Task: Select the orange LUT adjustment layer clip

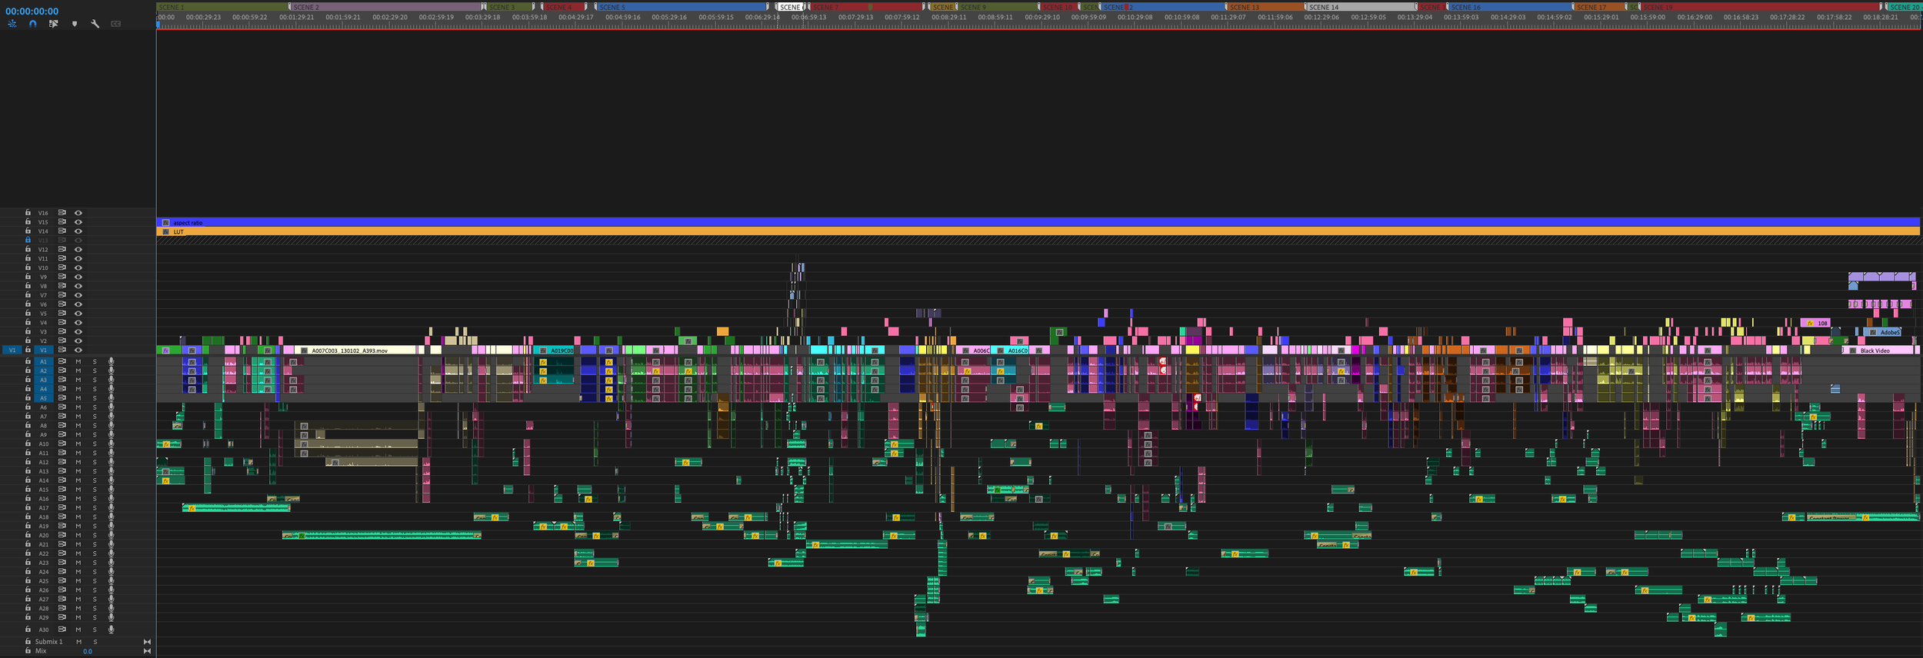Action: click(x=1038, y=231)
